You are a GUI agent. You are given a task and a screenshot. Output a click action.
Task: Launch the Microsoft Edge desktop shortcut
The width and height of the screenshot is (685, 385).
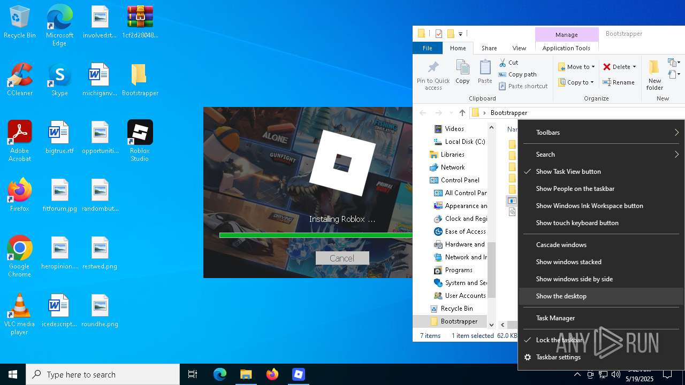coord(59,26)
